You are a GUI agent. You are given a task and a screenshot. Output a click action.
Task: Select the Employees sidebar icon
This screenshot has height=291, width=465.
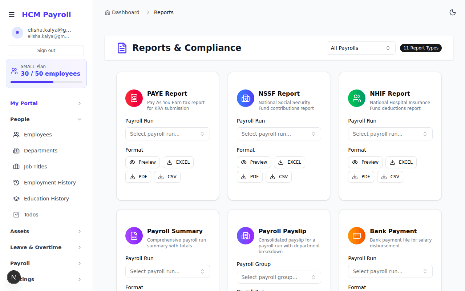(16, 135)
